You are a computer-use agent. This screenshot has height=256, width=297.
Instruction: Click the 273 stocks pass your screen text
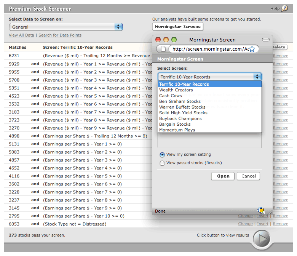[37, 235]
